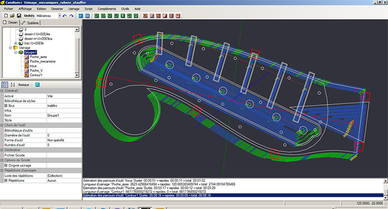388x209 pixels.
Task: Click the Contour1 profile icon in tree
Action: 27,75
